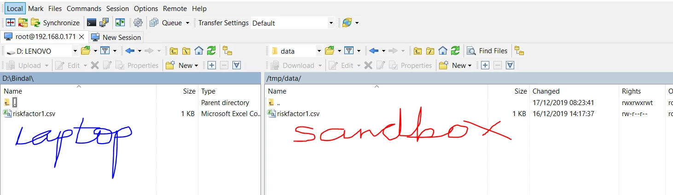This screenshot has width=673, height=195.
Task: Open remote parent directory icon
Action: click(x=418, y=51)
